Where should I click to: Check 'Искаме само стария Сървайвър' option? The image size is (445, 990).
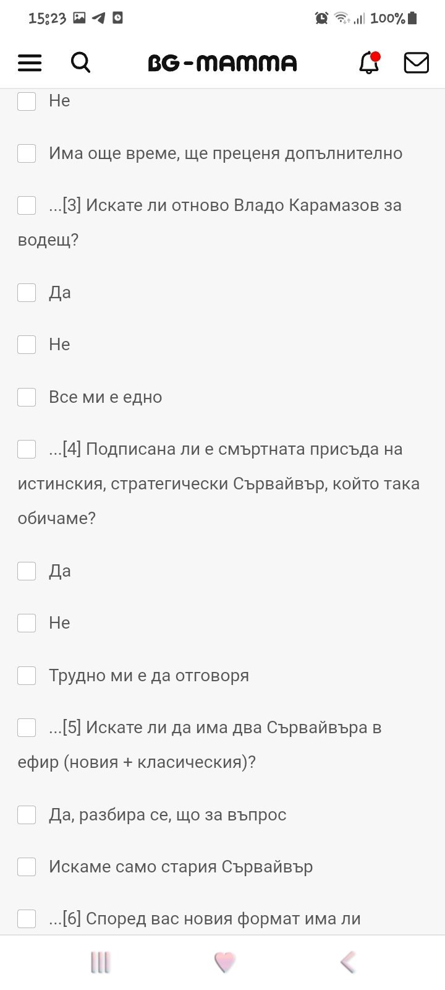coord(27,866)
